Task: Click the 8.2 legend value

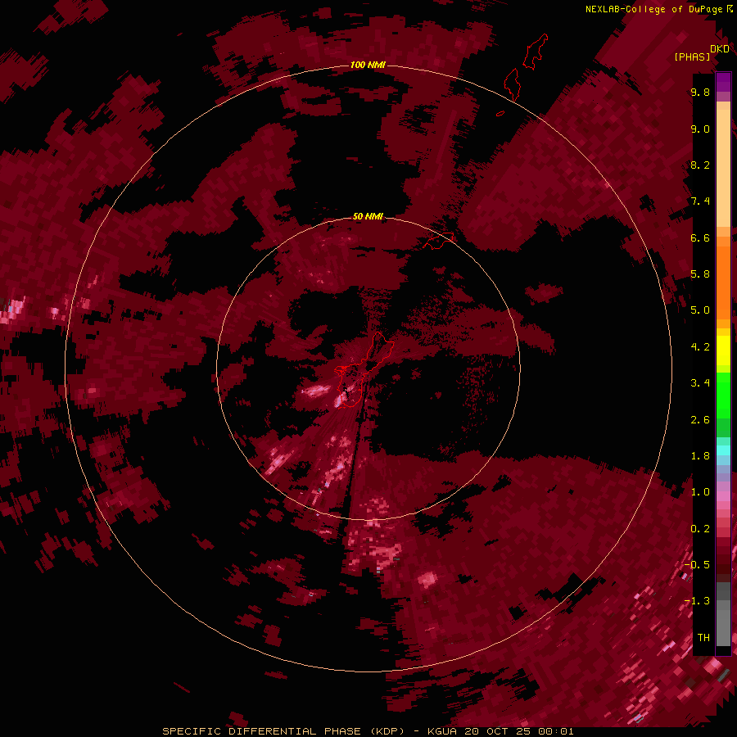Action: (700, 165)
